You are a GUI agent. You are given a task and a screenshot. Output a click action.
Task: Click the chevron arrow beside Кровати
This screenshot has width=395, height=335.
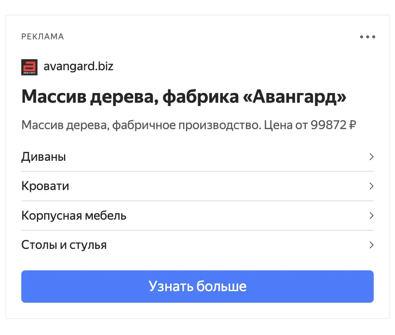371,186
